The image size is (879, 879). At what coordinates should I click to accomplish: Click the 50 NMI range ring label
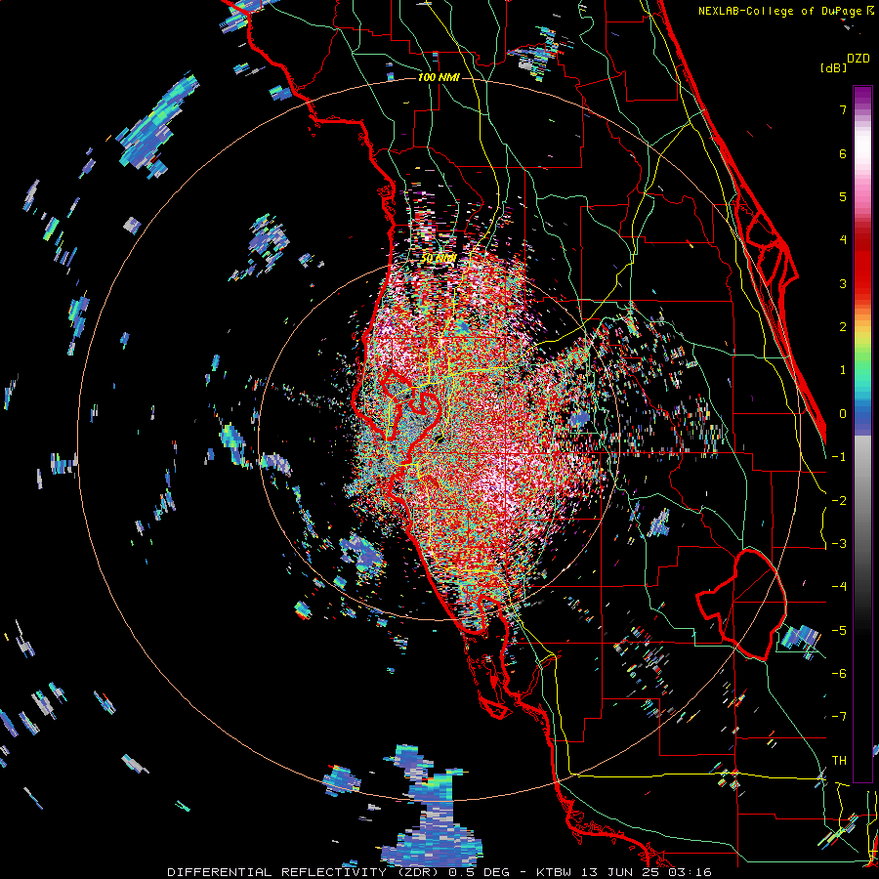(x=439, y=259)
